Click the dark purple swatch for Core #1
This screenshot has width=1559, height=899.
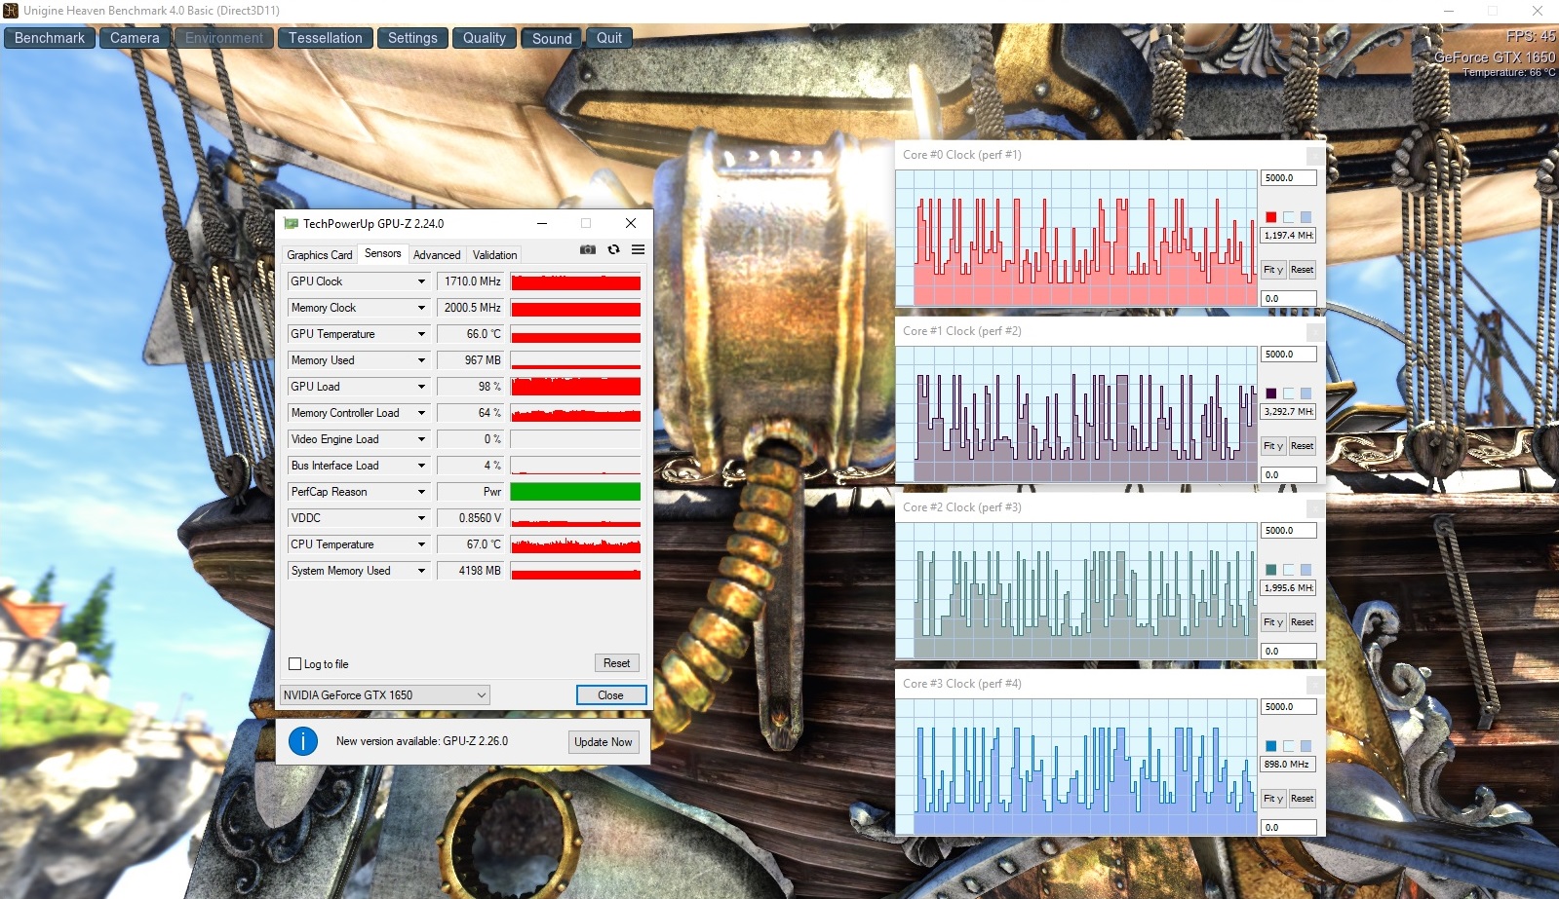pyautogui.click(x=1271, y=393)
